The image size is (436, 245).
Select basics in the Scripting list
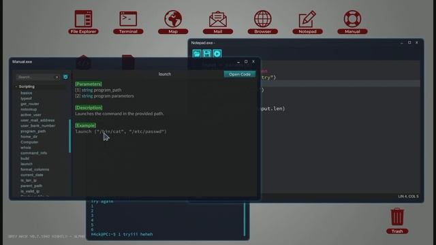(26, 93)
